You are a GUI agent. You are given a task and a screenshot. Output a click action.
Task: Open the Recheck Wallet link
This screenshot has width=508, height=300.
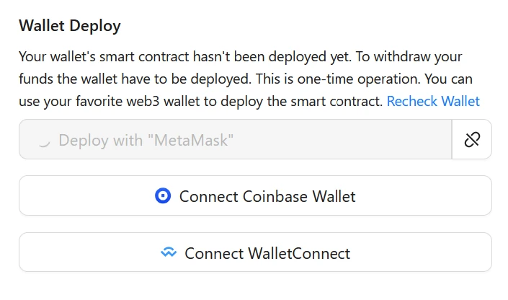pyautogui.click(x=433, y=101)
